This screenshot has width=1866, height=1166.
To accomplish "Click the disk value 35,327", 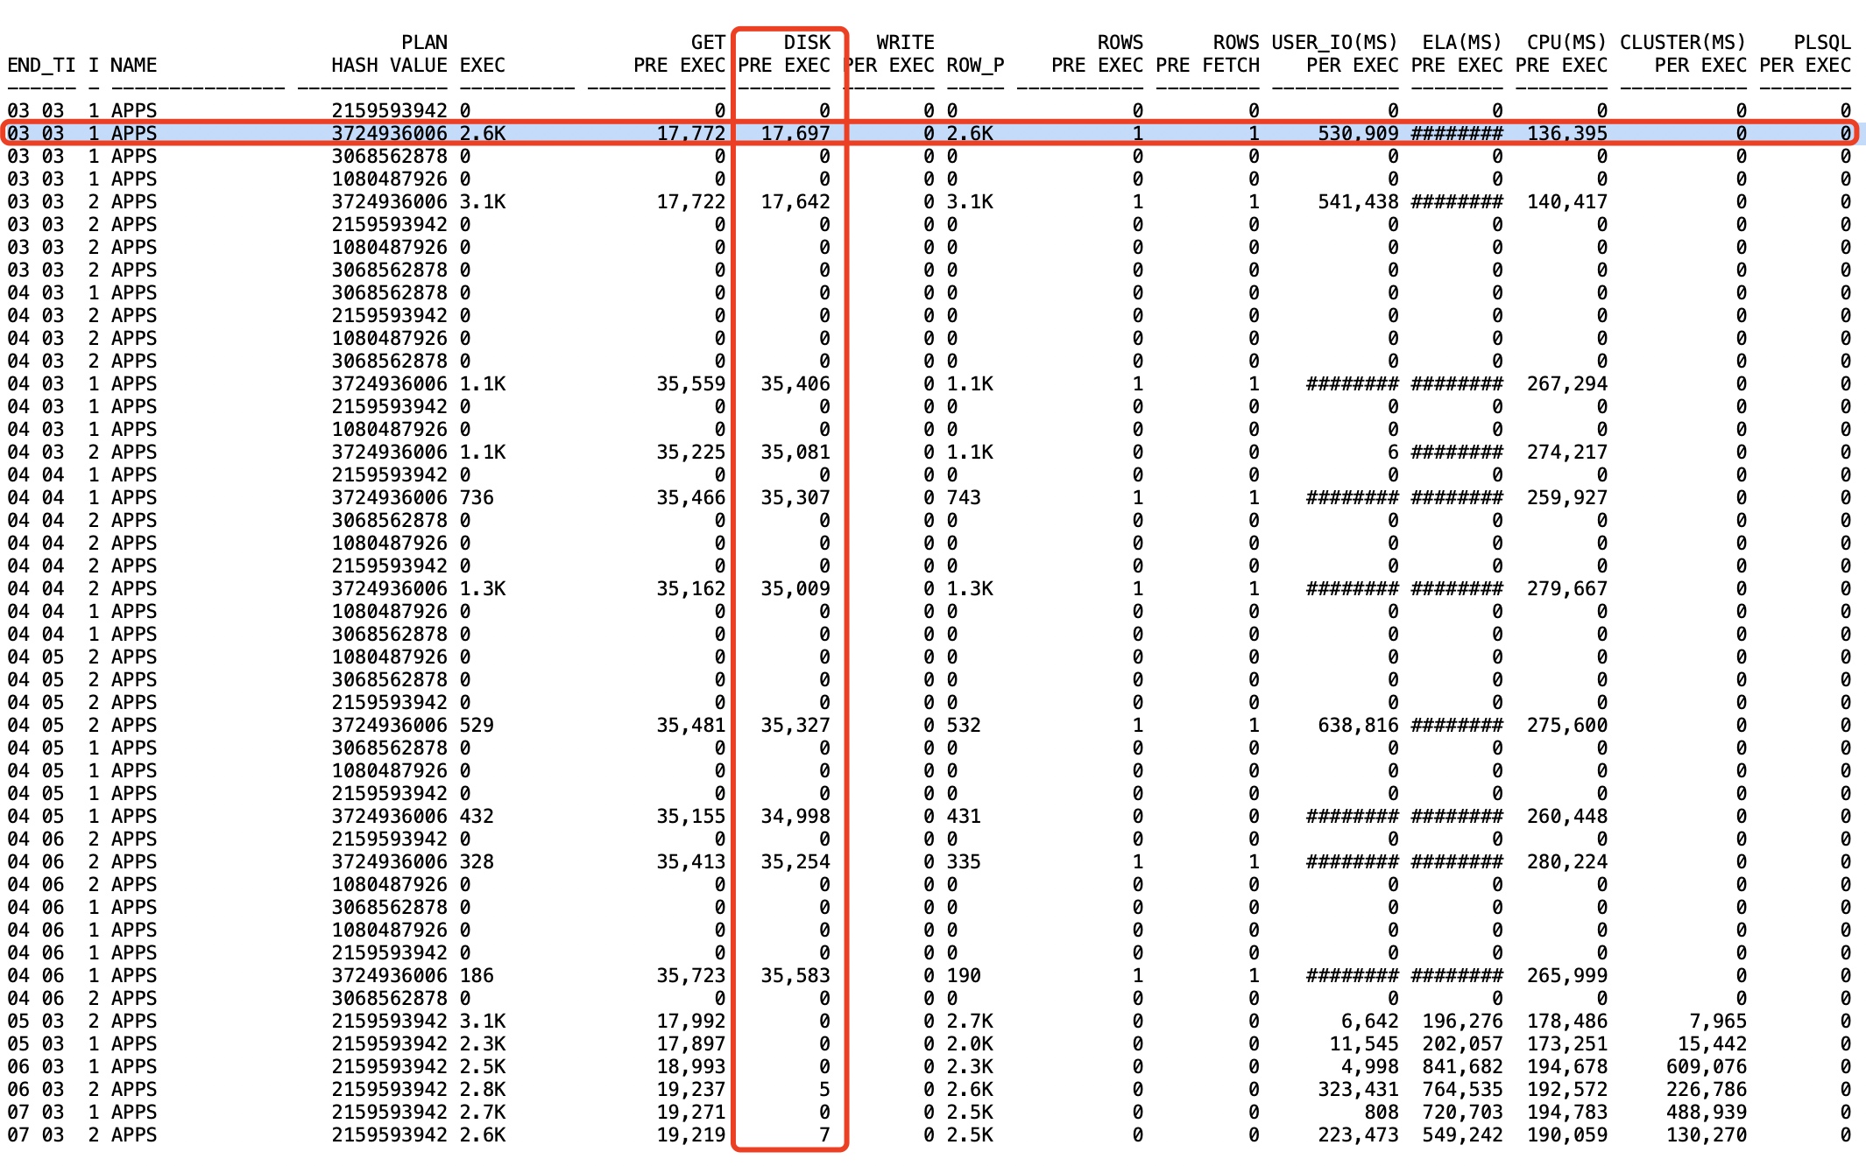I will point(795,726).
